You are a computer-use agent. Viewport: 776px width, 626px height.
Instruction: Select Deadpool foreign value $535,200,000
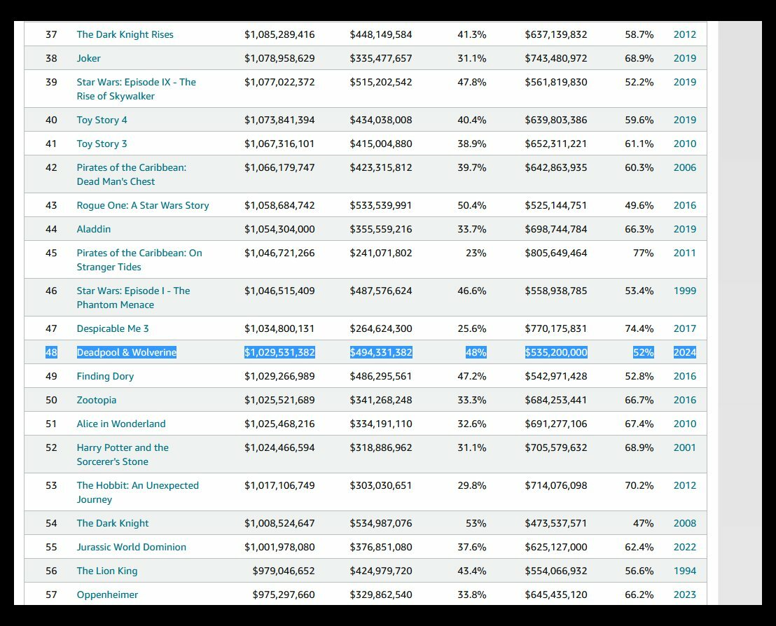tap(556, 352)
